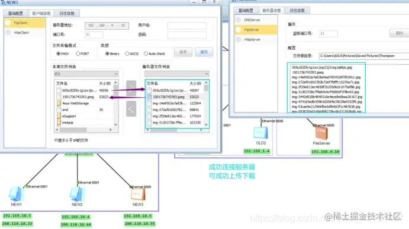Select server file row 1501736743393.jpeg
Image resolution: width=409 pixels, height=229 pixels.
click(175, 97)
